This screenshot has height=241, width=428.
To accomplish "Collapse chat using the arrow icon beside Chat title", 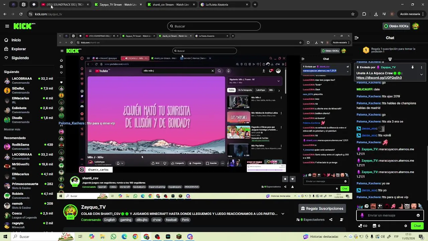I will [356, 38].
